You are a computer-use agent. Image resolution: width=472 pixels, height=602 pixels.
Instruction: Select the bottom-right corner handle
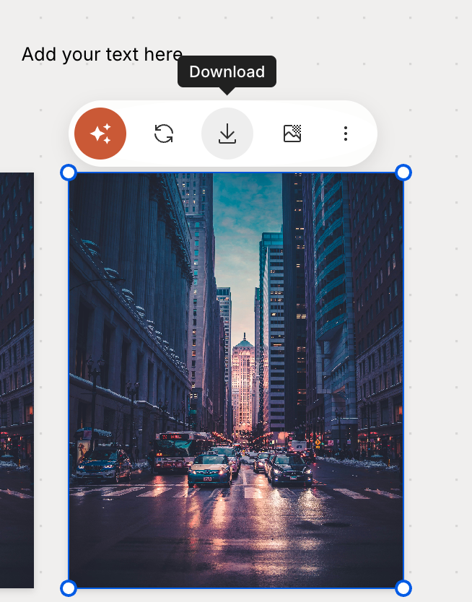(403, 588)
